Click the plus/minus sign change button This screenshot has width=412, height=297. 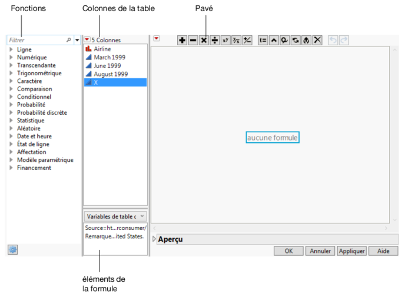[247, 41]
